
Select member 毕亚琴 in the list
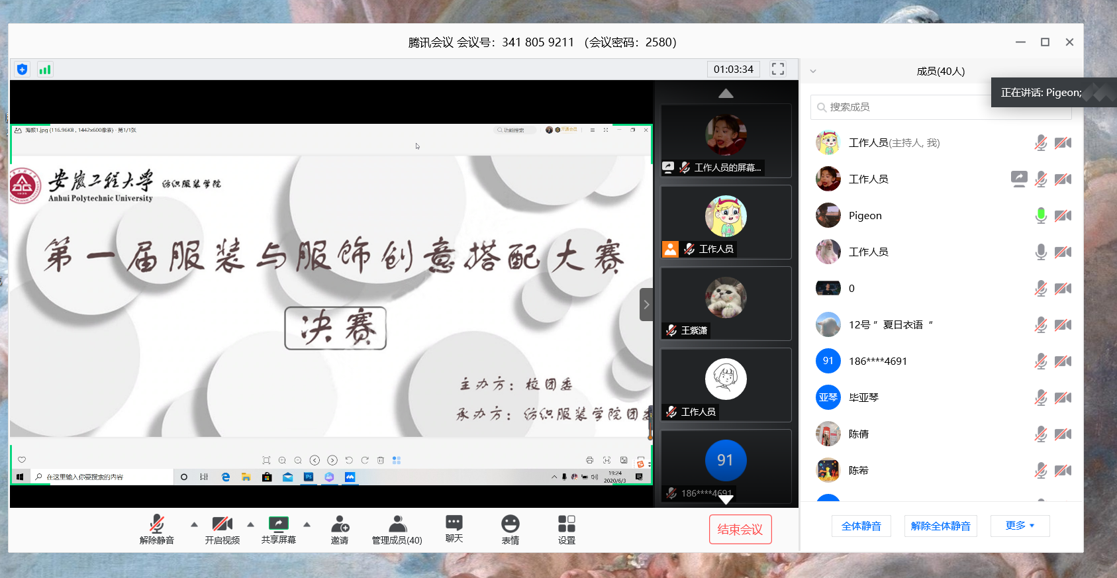click(864, 398)
